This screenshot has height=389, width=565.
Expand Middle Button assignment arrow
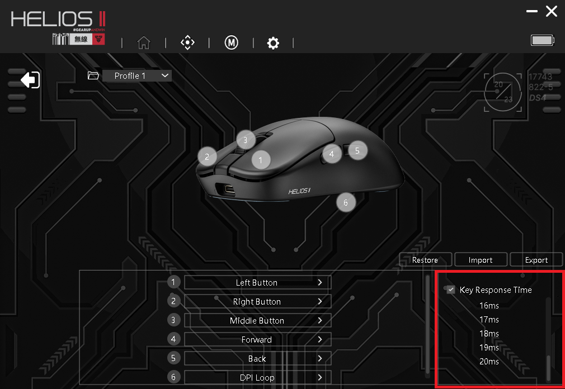coord(320,320)
